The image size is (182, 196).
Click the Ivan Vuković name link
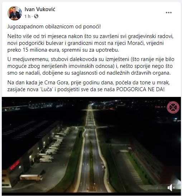(40, 9)
